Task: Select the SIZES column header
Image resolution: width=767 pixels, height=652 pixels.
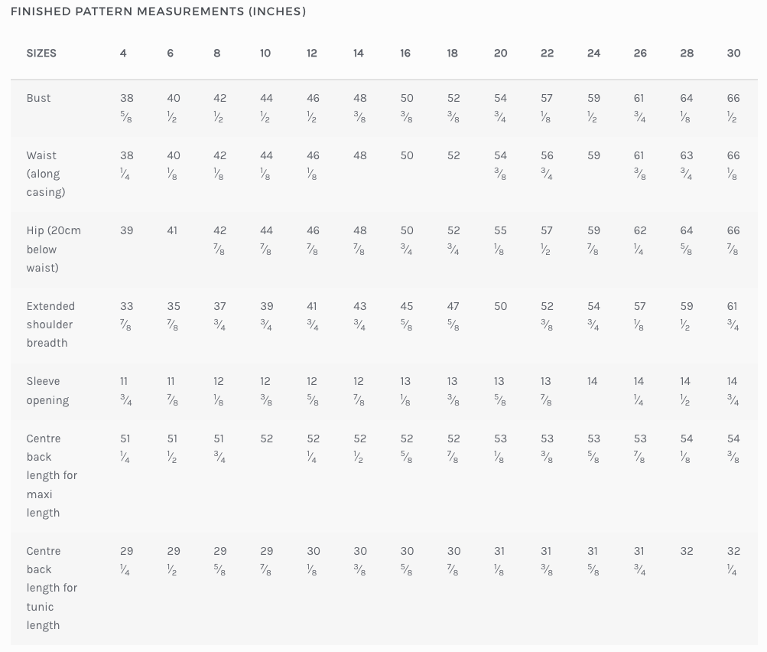Action: coord(41,53)
